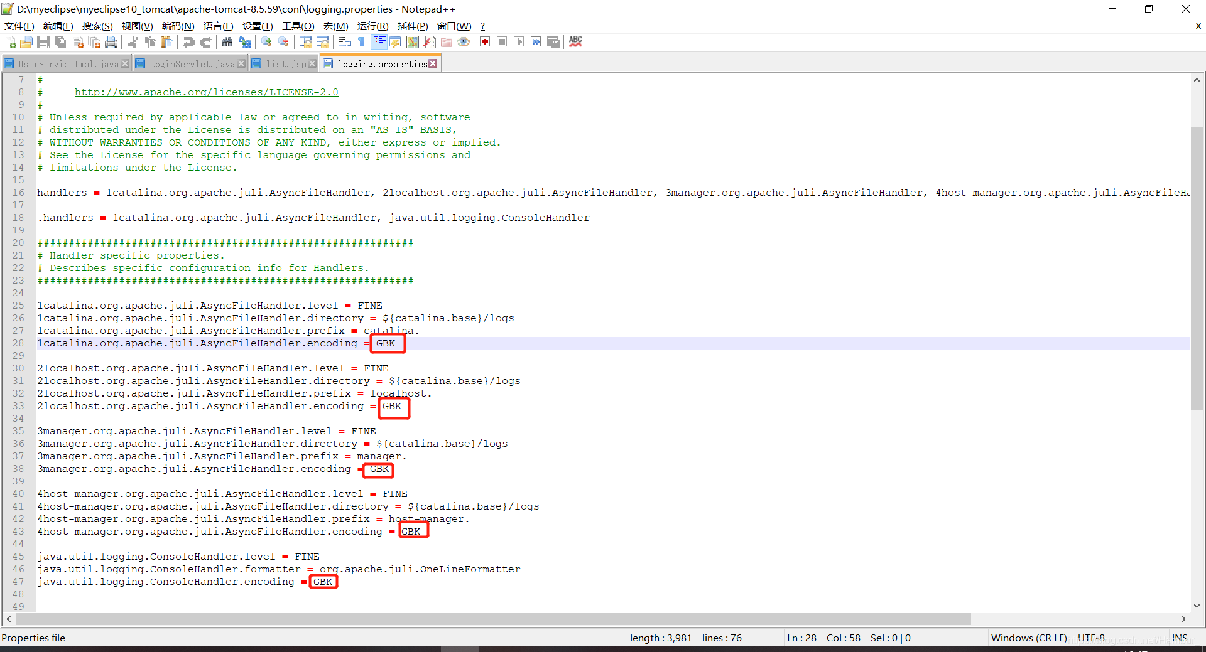Click the vertical scrollbar thumb
The height and width of the screenshot is (652, 1206).
click(x=1197, y=268)
